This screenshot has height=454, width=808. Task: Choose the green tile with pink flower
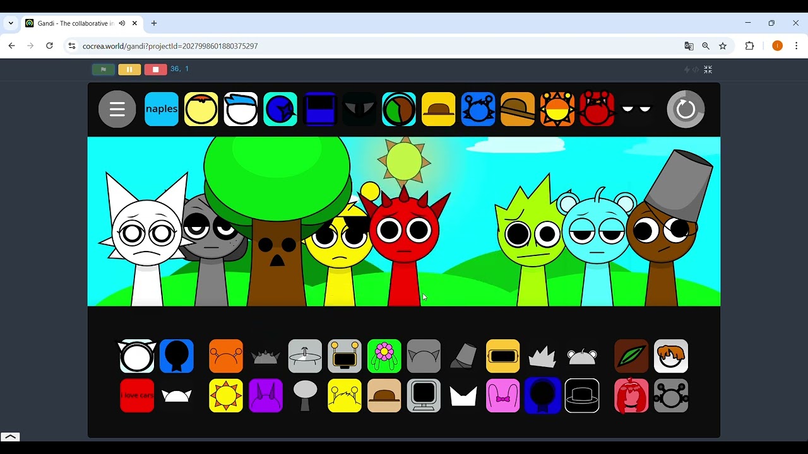coord(384,356)
